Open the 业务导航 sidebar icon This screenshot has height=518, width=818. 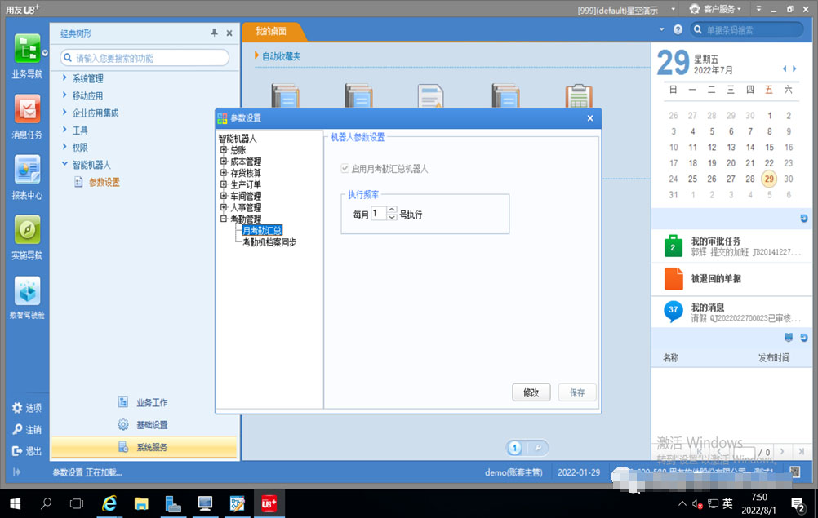pos(27,48)
